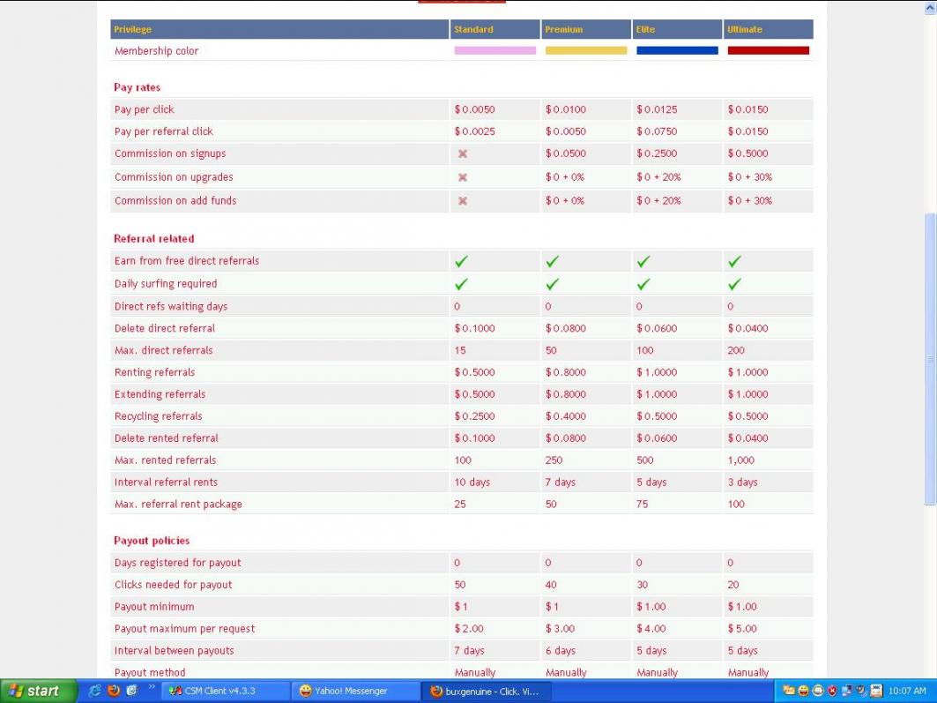Click the Payout method row label
Viewport: 937px width, 703px height.
tap(150, 672)
